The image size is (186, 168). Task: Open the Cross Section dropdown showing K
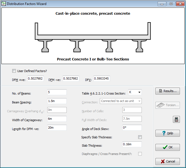click(135, 92)
